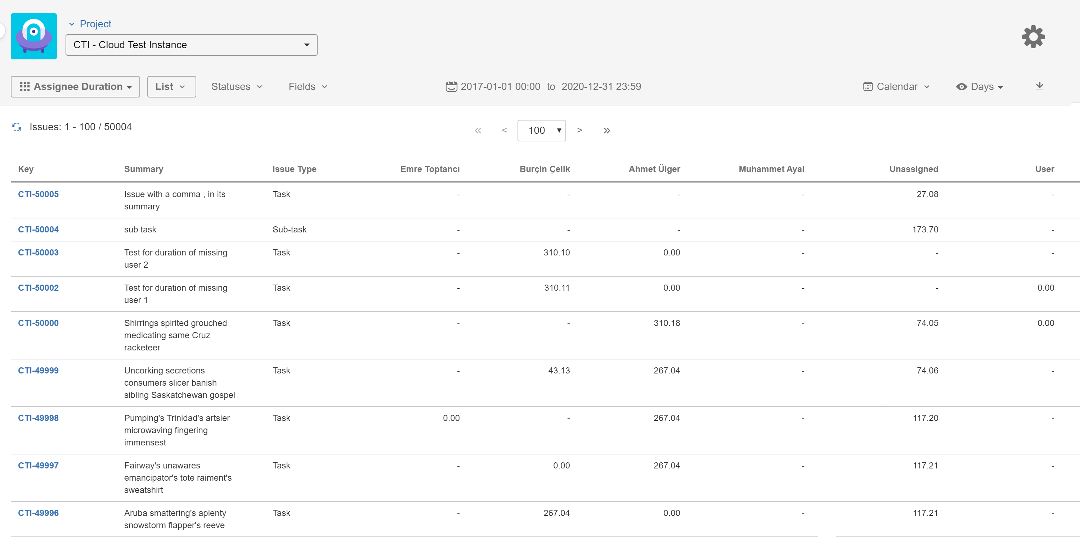This screenshot has height=544, width=1080.
Task: Open the Calendar options menu
Action: pos(897,87)
